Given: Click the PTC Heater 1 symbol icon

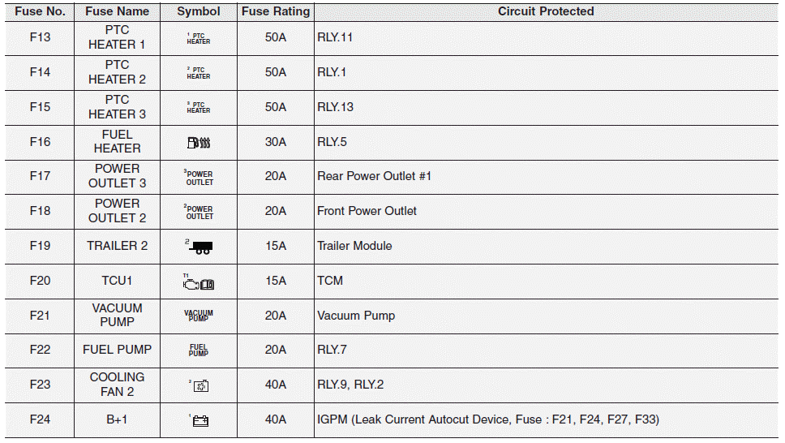Looking at the screenshot, I should point(199,38).
